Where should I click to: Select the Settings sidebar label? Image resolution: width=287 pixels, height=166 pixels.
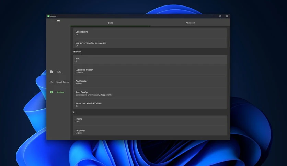click(x=60, y=92)
